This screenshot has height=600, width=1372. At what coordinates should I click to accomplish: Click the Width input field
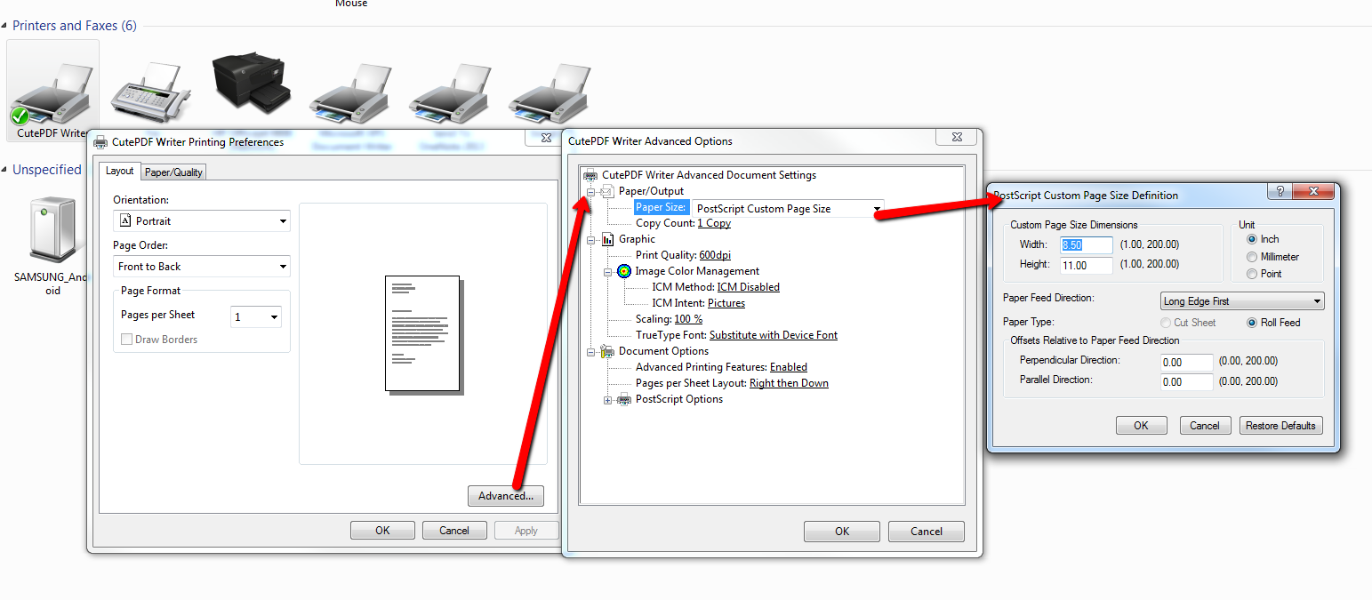pos(1087,244)
